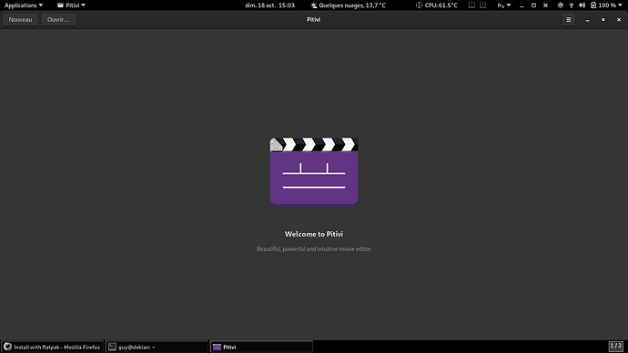Click the Beautiful, powerful and intuitive movie editor text
Image resolution: width=628 pixels, height=353 pixels.
pyautogui.click(x=314, y=249)
